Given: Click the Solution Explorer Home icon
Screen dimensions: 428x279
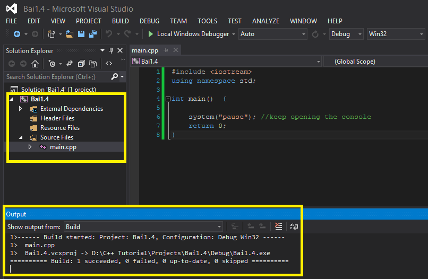Looking at the screenshot, I should 35,64.
